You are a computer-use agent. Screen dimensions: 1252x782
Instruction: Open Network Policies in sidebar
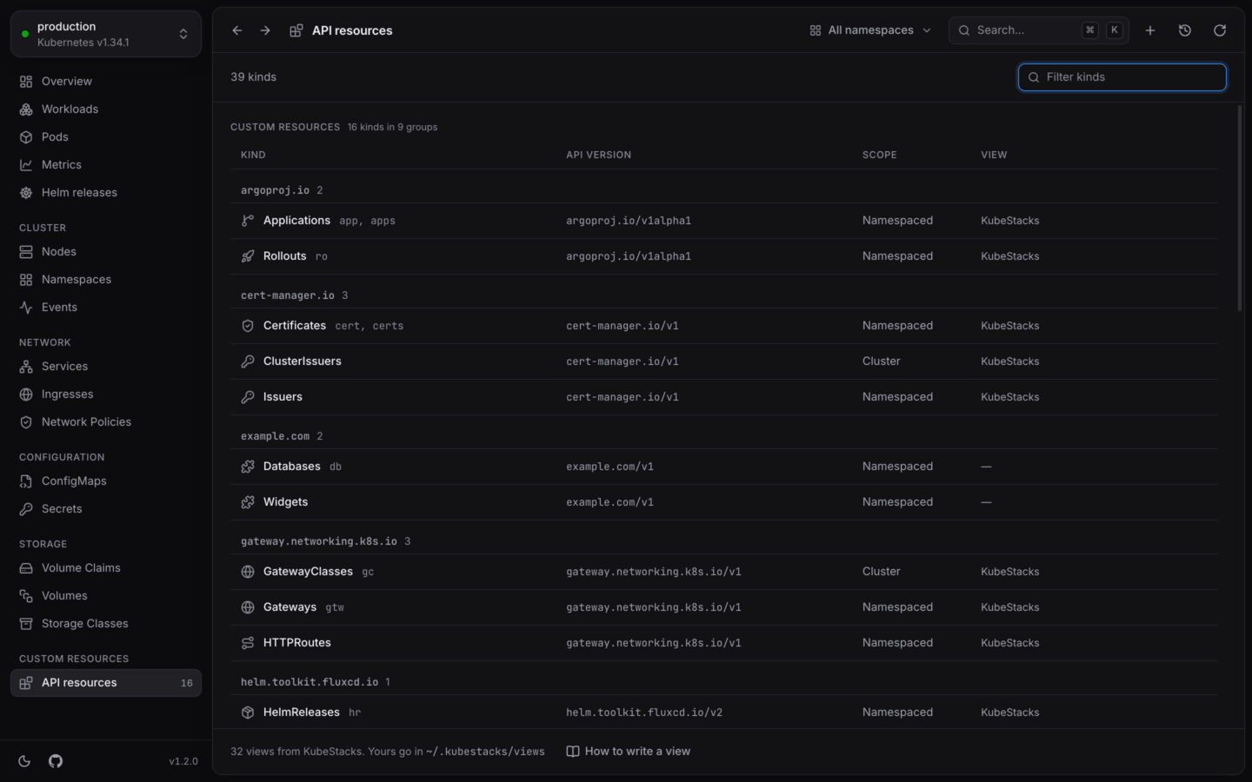point(106,422)
